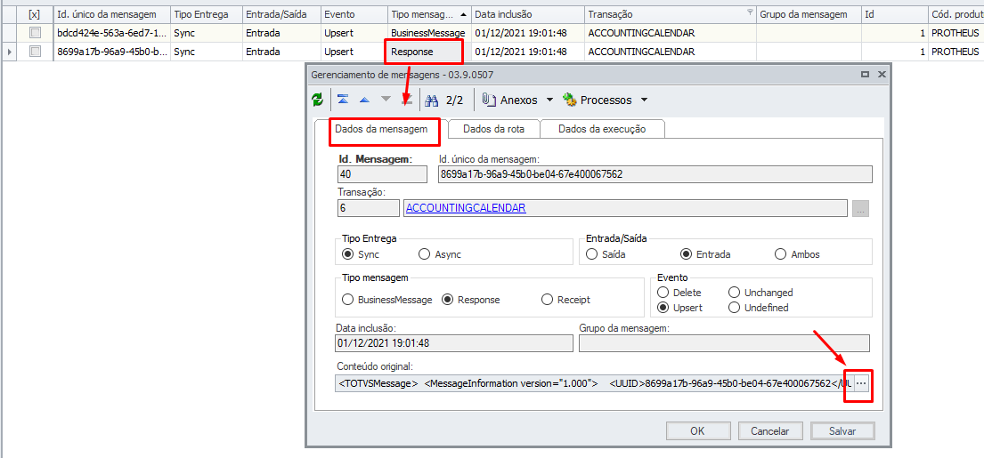984x458 pixels.
Task: Click the bdcd424e-563a-6ed7 message id cell
Action: tap(111, 33)
